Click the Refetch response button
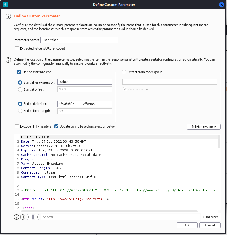The height and width of the screenshot is (235, 227). (204, 127)
